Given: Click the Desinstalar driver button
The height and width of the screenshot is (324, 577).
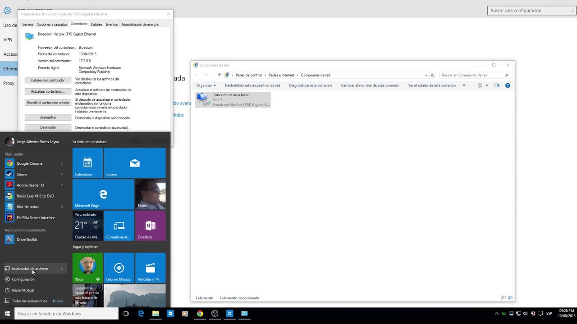Looking at the screenshot, I should coord(48,127).
